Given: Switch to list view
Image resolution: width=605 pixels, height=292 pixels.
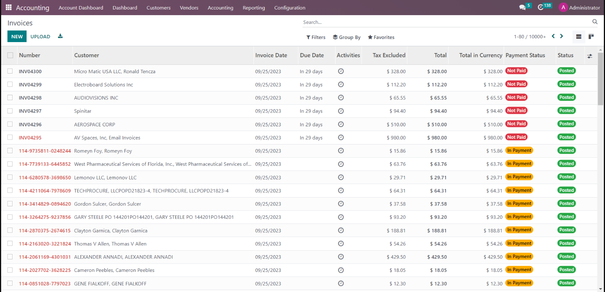Looking at the screenshot, I should coord(579,37).
